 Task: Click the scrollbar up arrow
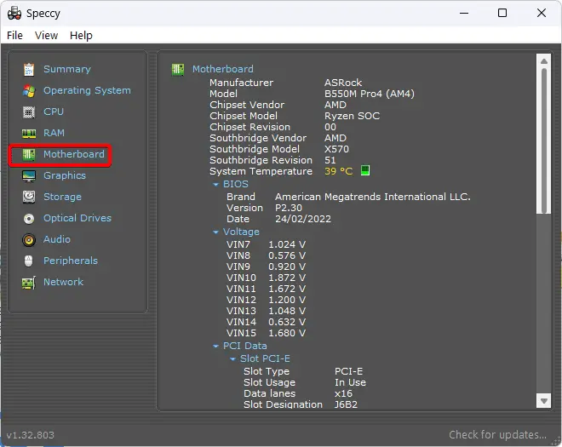coord(544,61)
